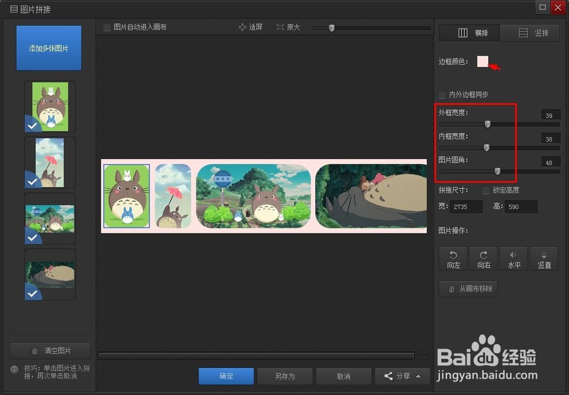This screenshot has height=395, width=569.
Task: Select bus stop landscape image on canvas
Action: click(x=253, y=196)
